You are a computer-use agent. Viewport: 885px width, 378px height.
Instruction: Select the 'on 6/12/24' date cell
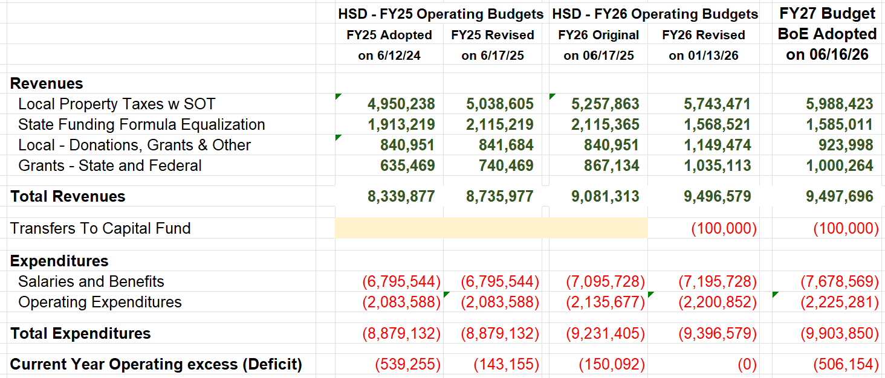tap(389, 56)
